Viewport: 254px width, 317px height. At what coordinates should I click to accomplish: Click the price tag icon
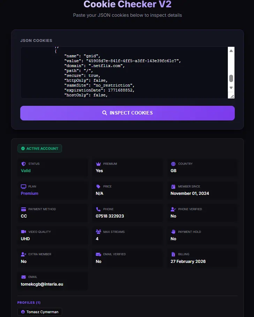click(98, 186)
